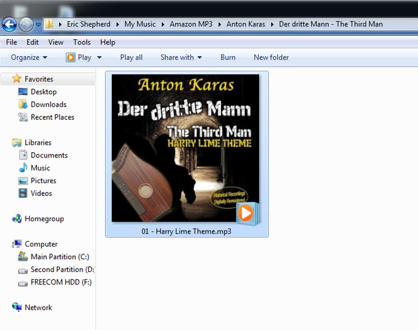Open the dropdown arrow next to Play
The width and height of the screenshot is (418, 330).
pos(99,57)
